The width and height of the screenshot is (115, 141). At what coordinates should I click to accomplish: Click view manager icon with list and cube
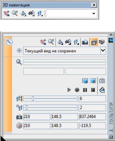[85, 81]
